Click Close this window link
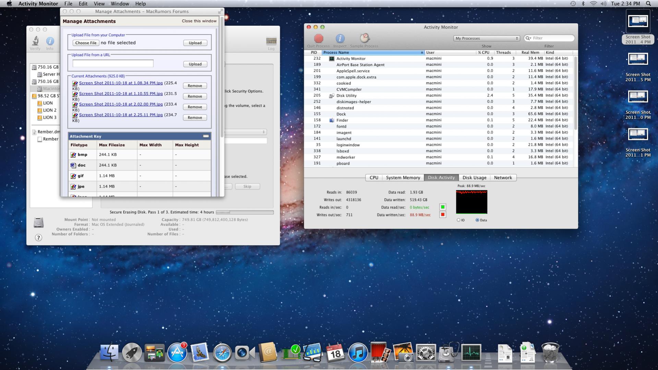Image resolution: width=658 pixels, height=370 pixels. (199, 21)
